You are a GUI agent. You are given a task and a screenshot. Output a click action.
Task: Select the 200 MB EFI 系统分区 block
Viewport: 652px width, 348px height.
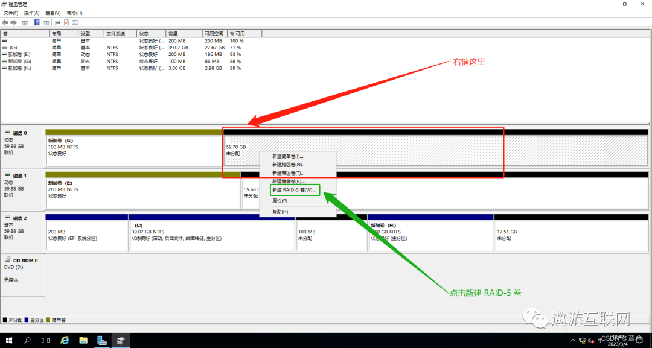coord(86,233)
